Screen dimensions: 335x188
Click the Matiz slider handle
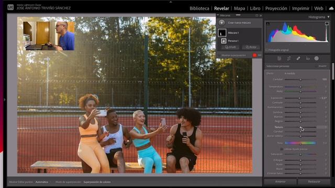tap(300, 91)
